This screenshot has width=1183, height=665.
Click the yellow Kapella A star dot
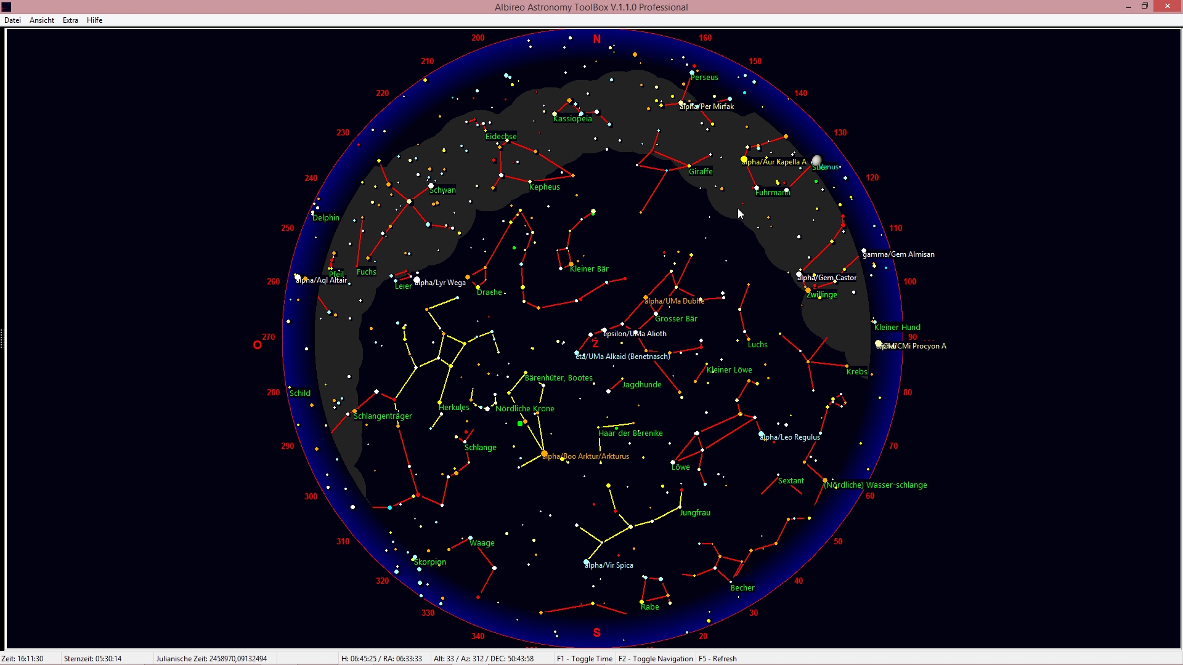[744, 159]
